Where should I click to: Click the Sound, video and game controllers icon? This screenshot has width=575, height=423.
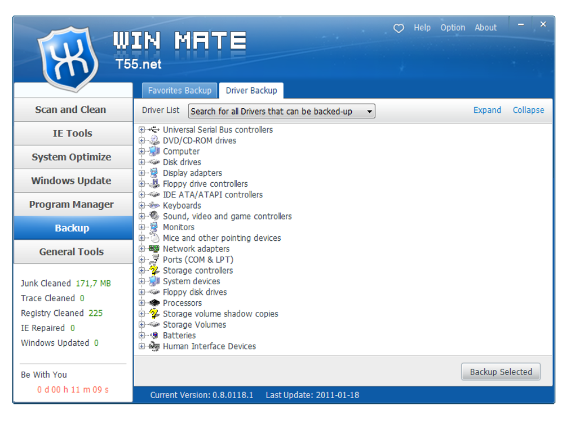click(x=154, y=216)
